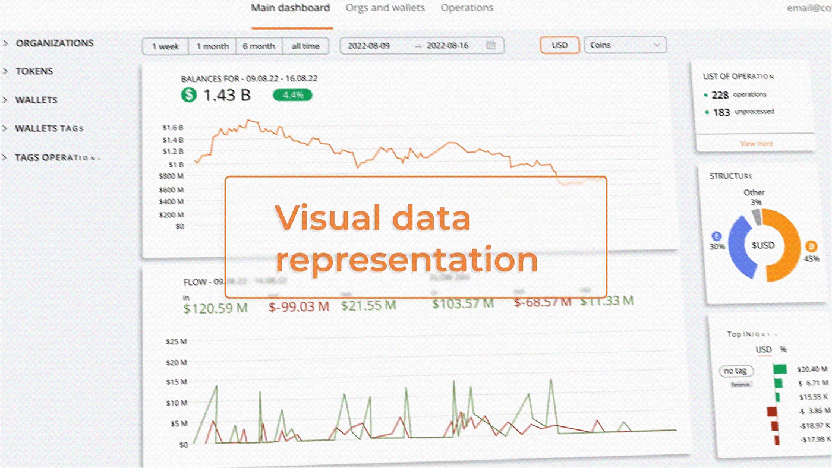
Task: Expand the ORGANIZATIONS sidebar section
Action: 54,43
